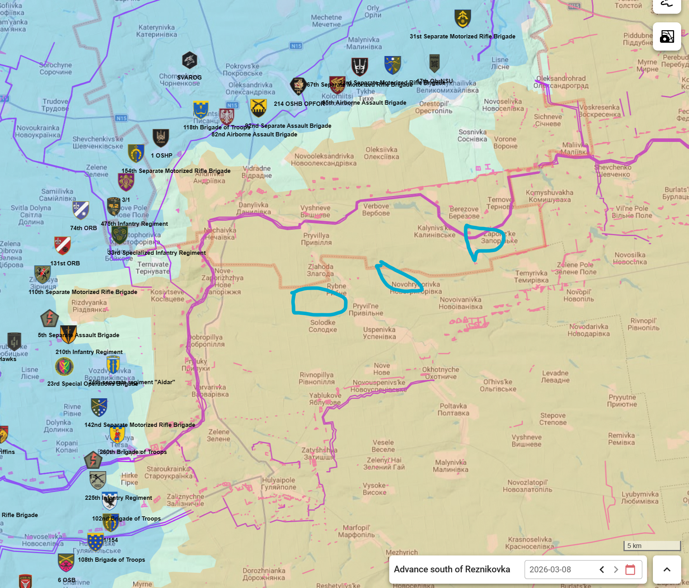Click the Sosnivka town label

point(472,135)
